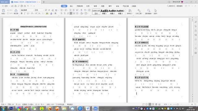This screenshot has width=198, height=111.
Task: Click the Print icon in quick access toolbar
Action: pyautogui.click(x=22, y=6)
